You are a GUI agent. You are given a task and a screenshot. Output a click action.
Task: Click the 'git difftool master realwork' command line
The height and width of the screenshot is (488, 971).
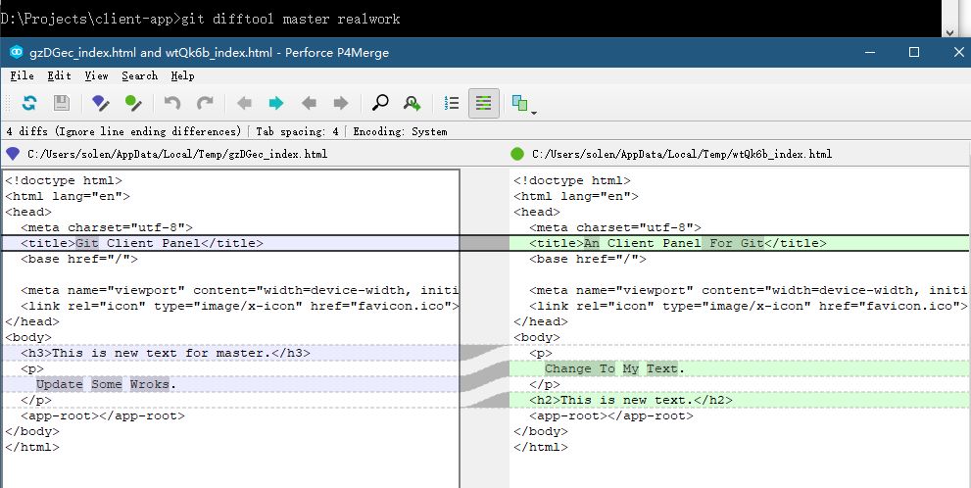[290, 19]
